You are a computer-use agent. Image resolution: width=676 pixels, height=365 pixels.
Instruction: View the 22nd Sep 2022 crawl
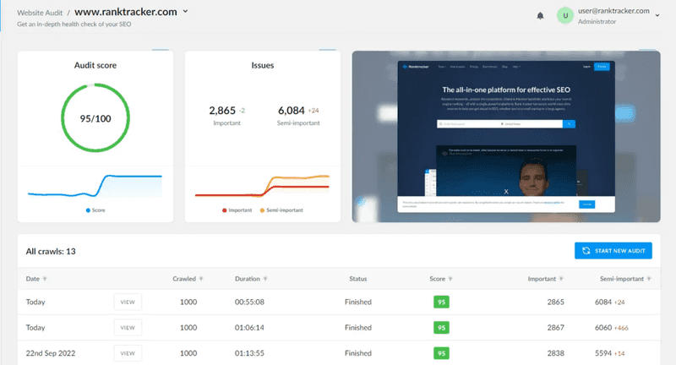click(128, 353)
